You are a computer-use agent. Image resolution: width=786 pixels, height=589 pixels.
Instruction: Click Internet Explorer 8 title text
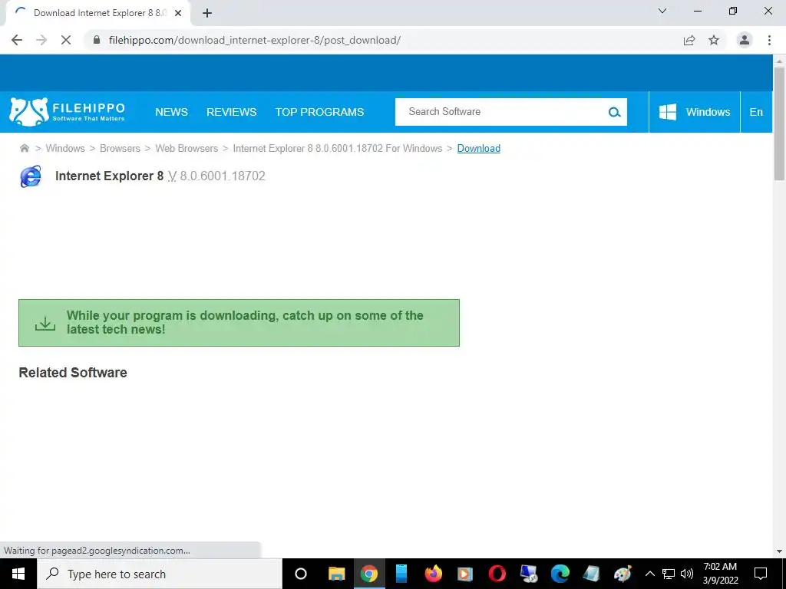point(109,176)
